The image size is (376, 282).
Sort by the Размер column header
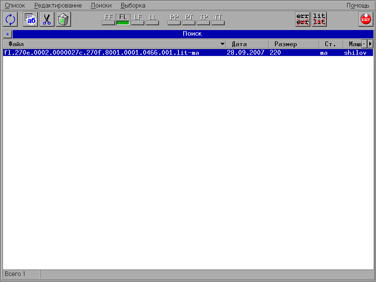click(x=294, y=44)
